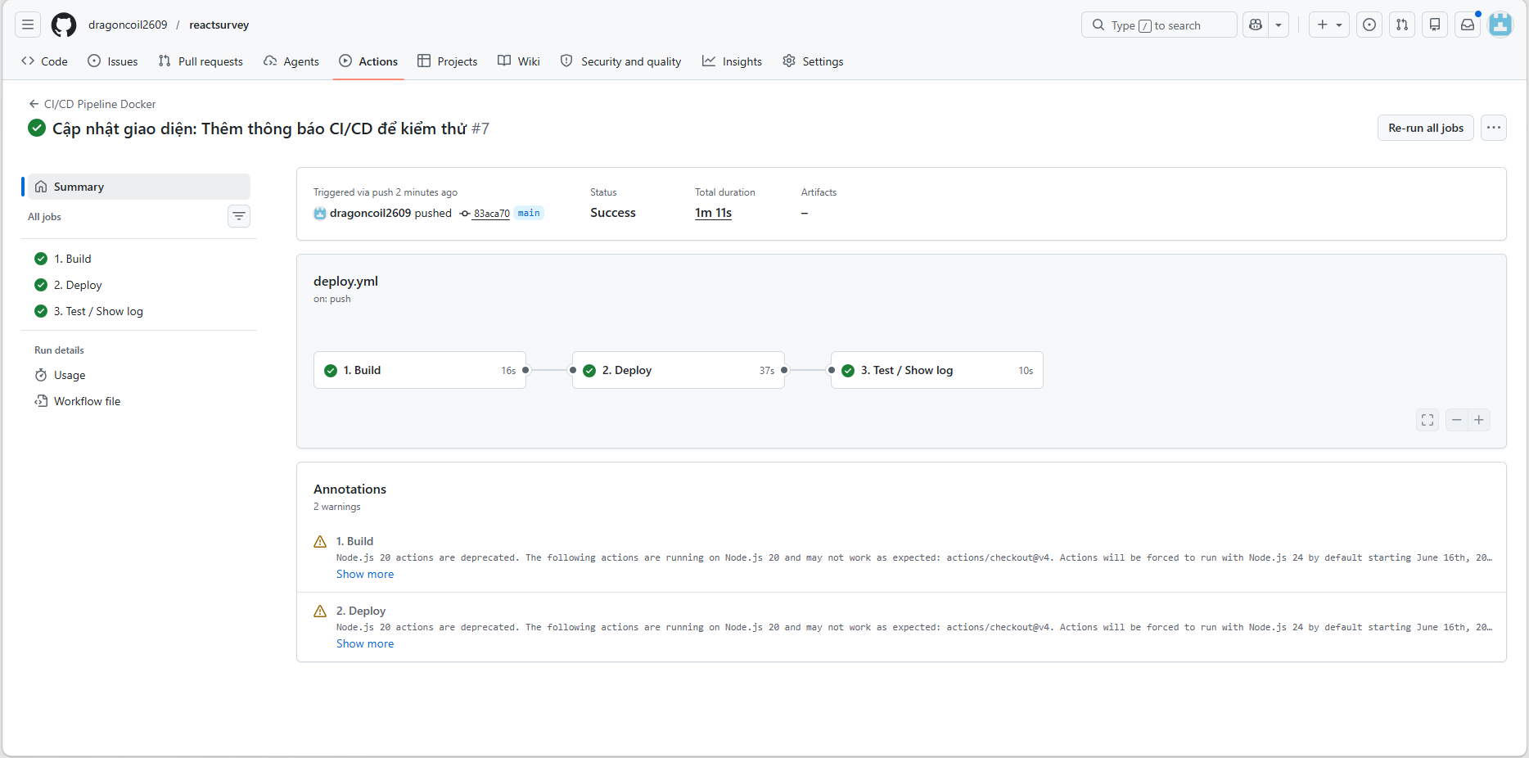Open the notifications inbox icon

coord(1468,25)
